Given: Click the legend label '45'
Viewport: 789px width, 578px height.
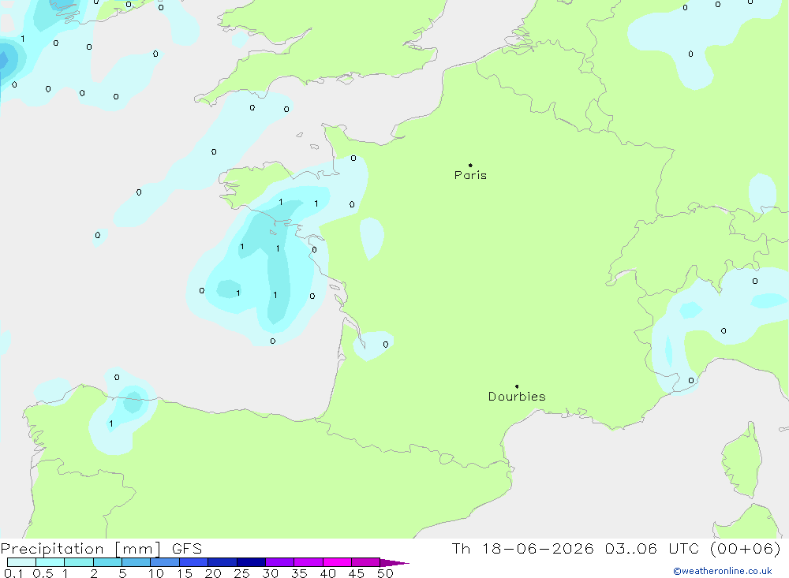Looking at the screenshot, I should tap(357, 573).
